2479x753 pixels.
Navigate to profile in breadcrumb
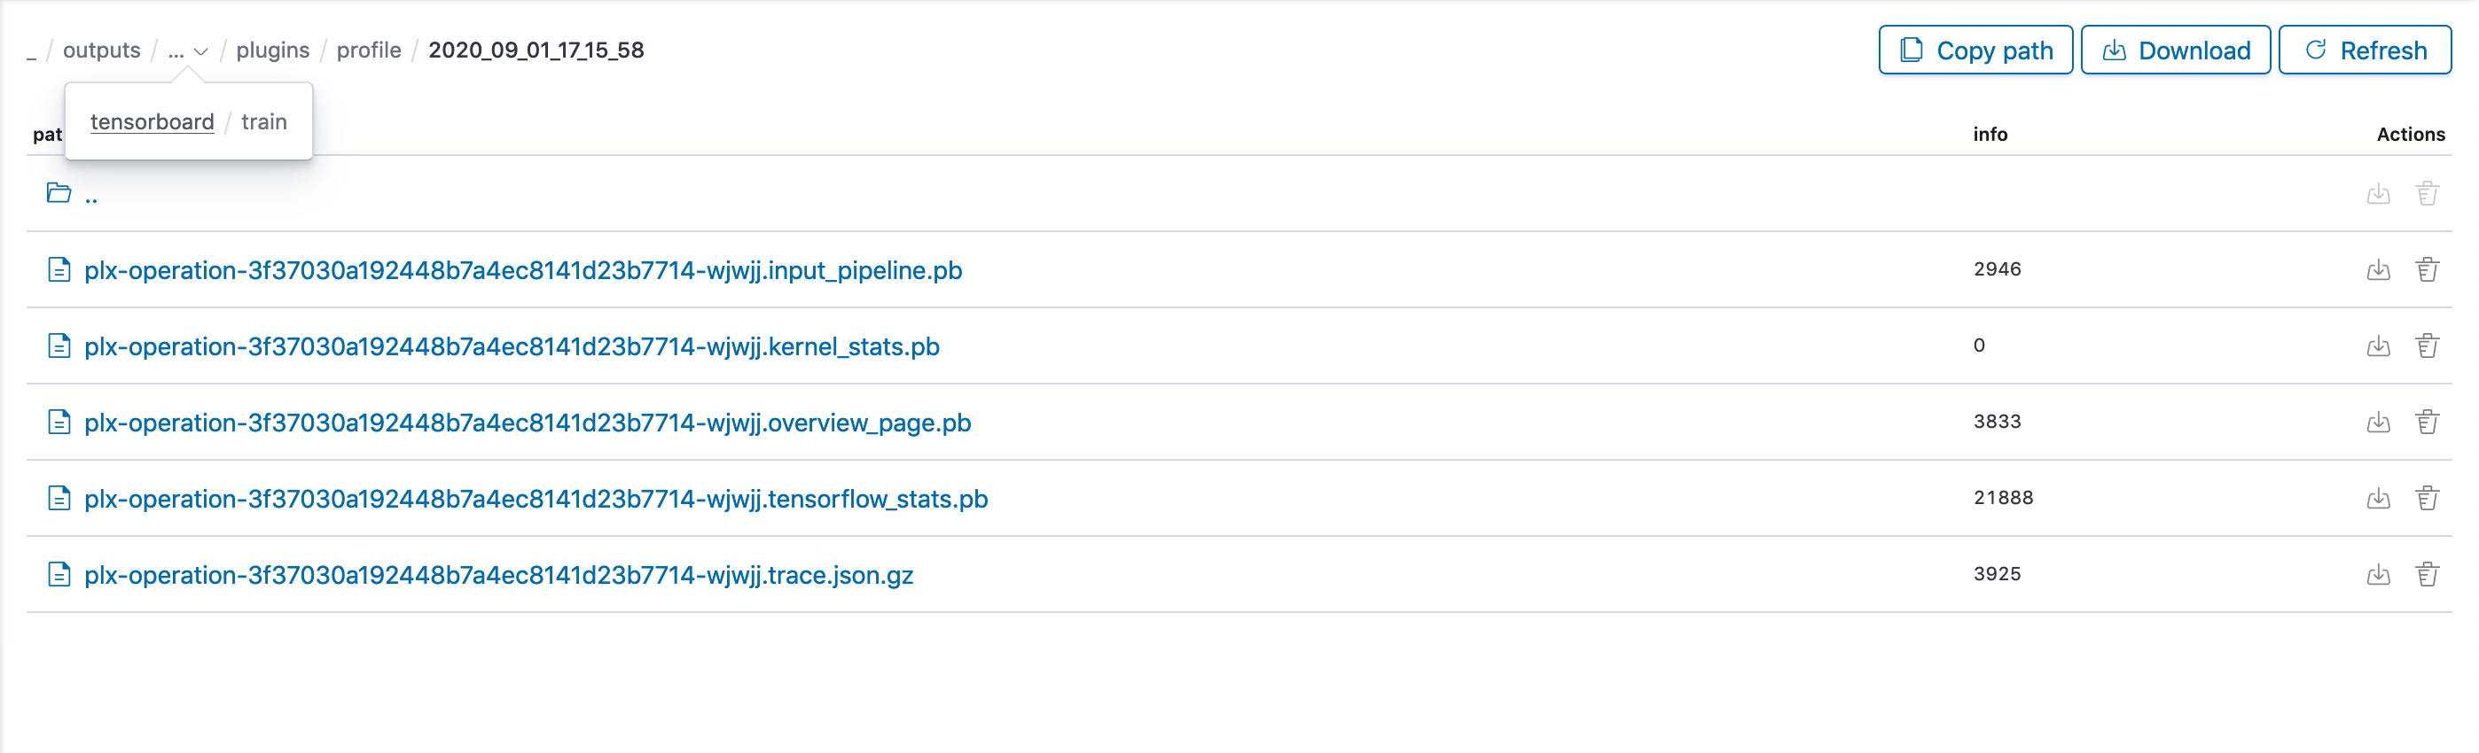(369, 50)
